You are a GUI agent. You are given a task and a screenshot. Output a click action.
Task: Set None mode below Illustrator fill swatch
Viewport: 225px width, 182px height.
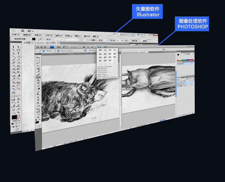point(19,123)
